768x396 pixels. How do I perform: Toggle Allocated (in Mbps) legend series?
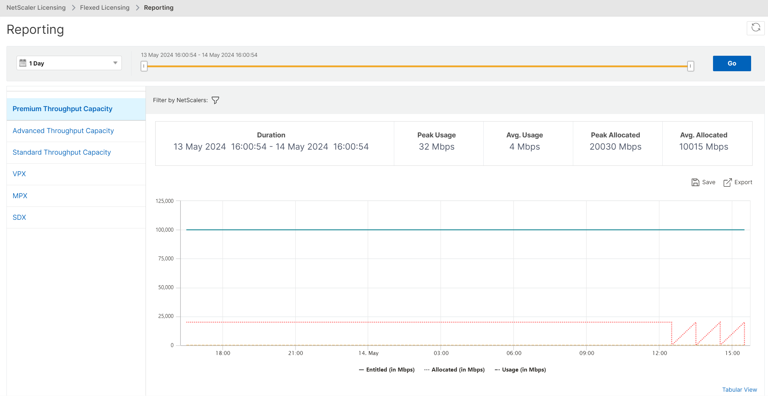454,370
